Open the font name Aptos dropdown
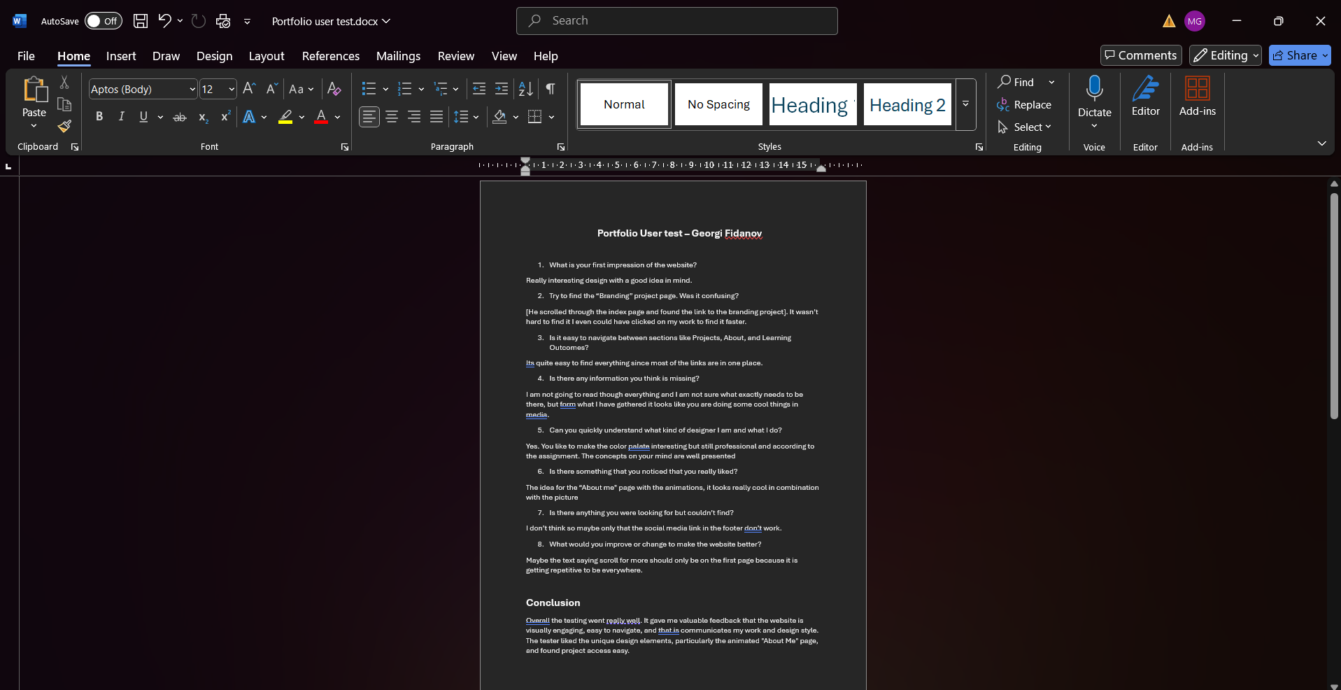 click(192, 90)
